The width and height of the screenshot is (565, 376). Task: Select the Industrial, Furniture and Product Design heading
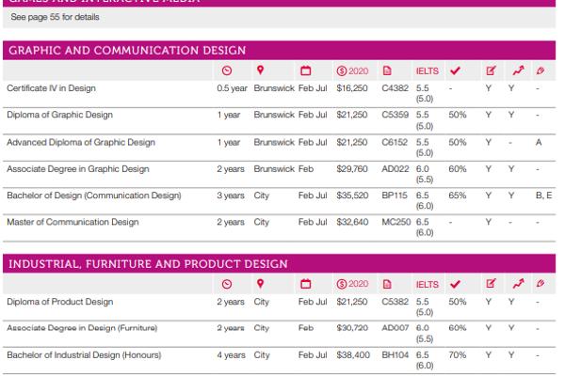(x=147, y=263)
